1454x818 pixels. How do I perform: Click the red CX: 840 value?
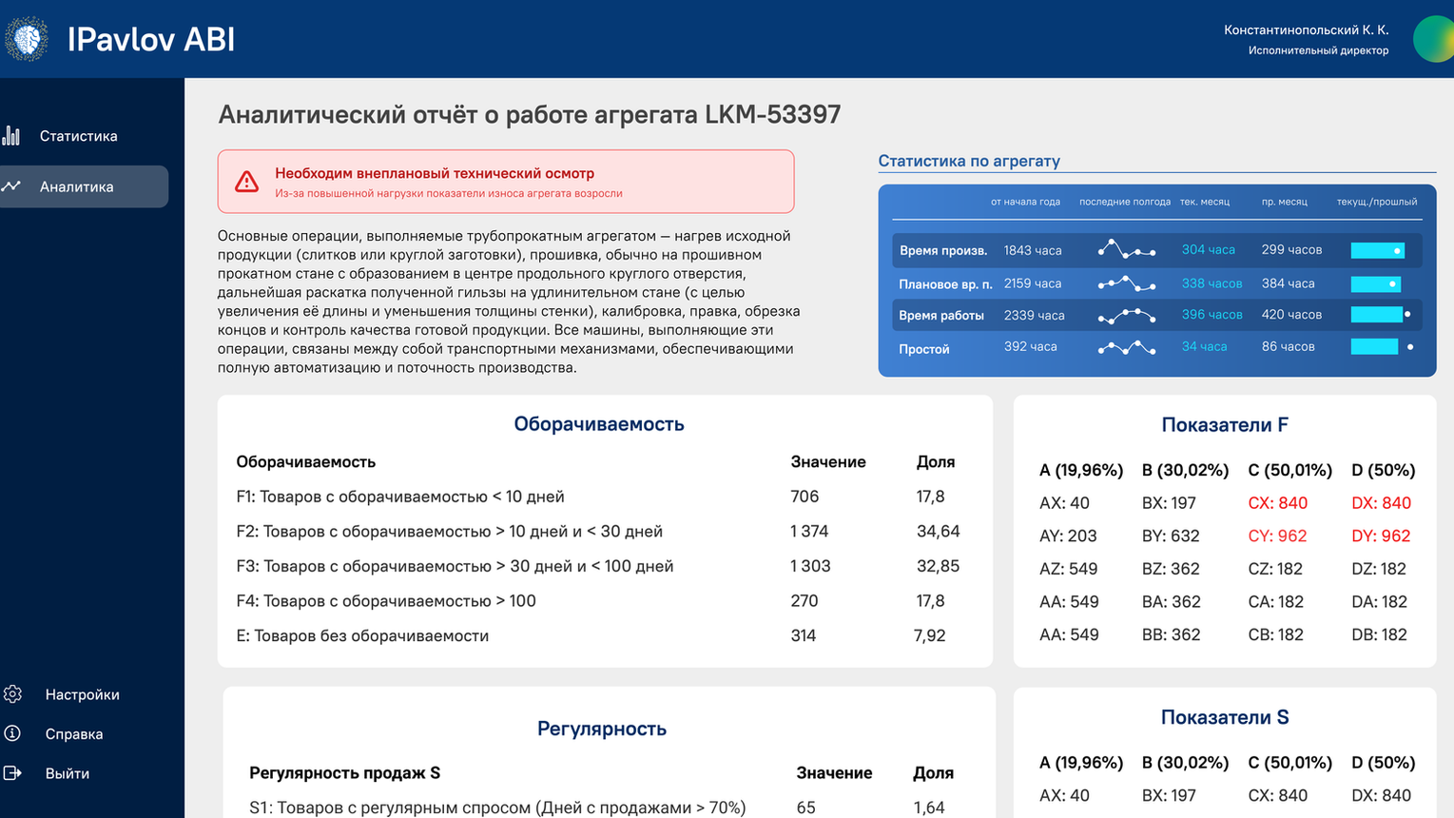[1277, 503]
